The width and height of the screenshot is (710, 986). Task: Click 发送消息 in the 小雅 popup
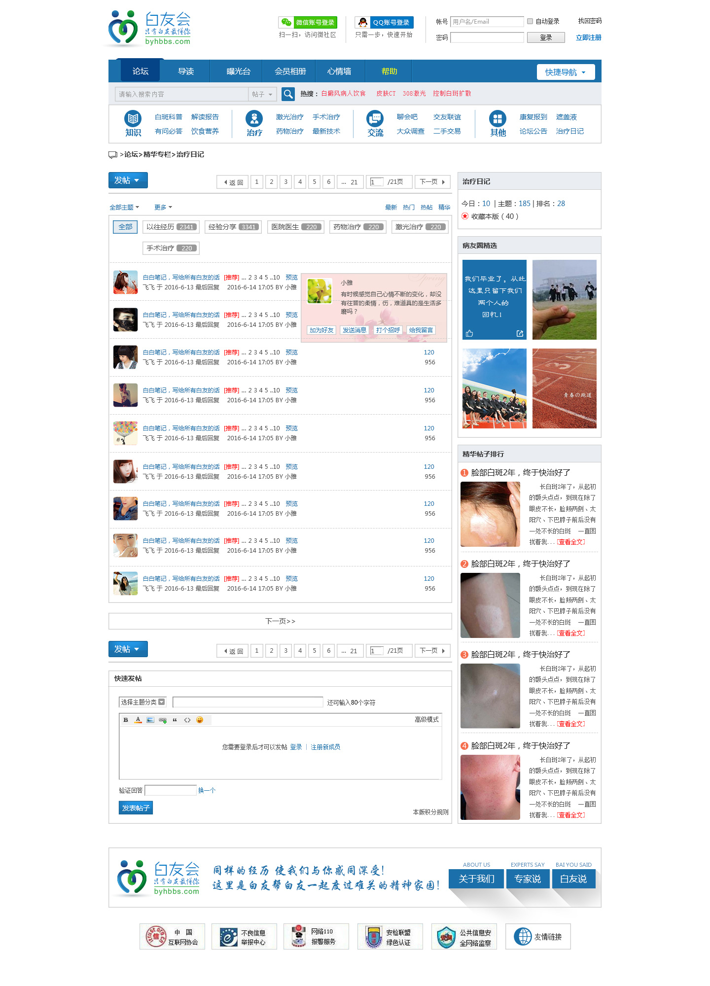click(355, 330)
